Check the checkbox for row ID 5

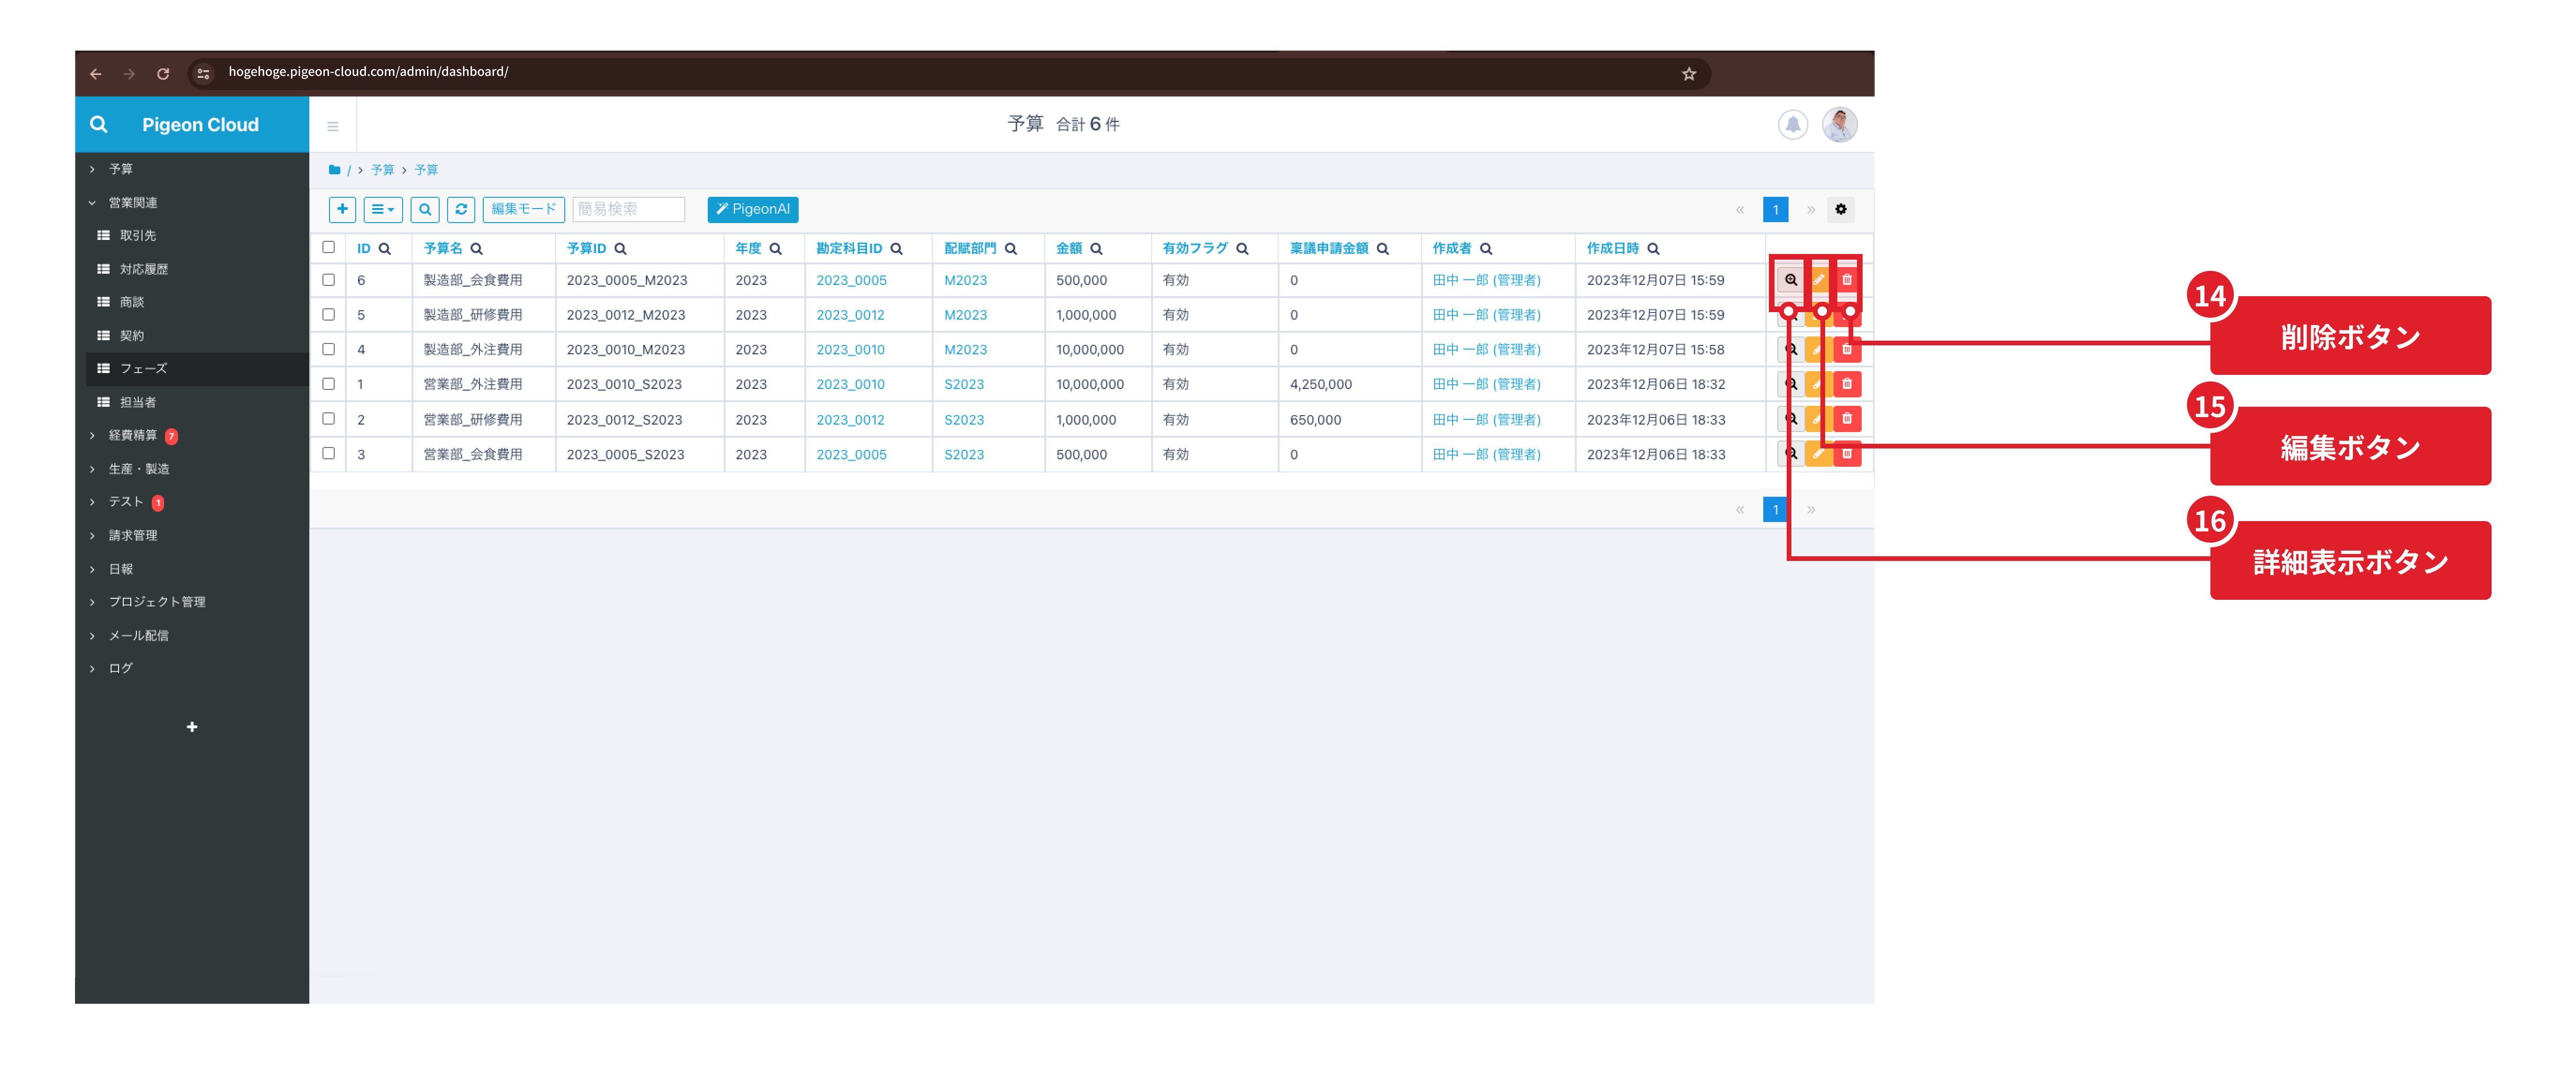point(328,315)
